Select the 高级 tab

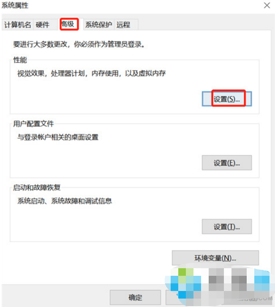click(x=69, y=24)
